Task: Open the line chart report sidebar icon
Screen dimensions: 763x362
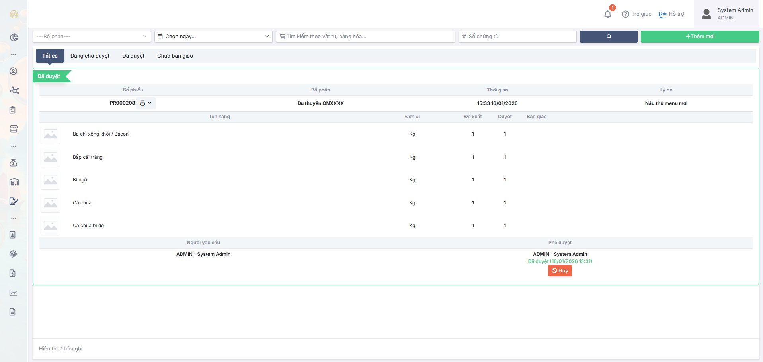Action: 14,293
